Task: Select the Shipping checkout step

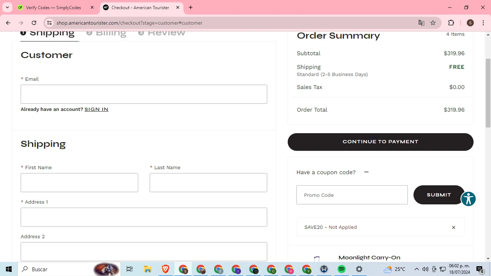Action: pyautogui.click(x=47, y=33)
